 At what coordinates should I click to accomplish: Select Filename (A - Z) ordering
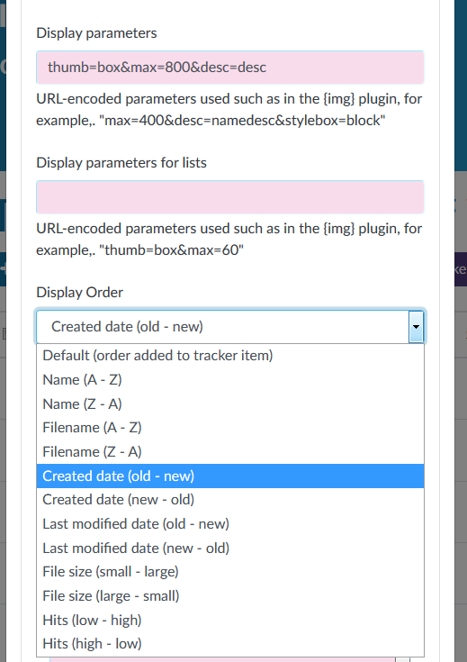pos(230,428)
